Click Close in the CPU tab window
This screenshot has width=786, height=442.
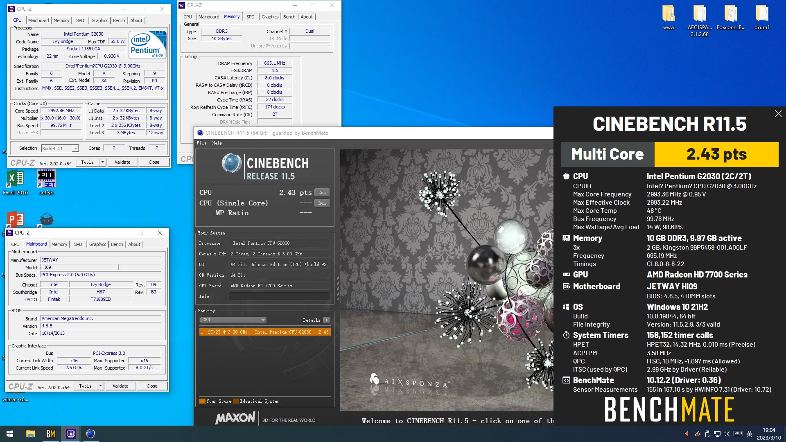[154, 162]
